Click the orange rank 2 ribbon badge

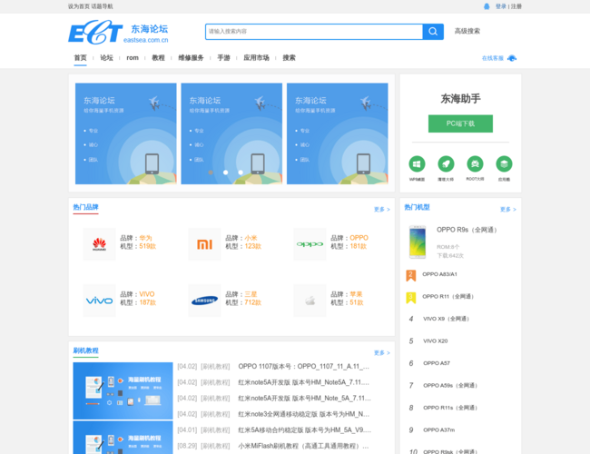[411, 275]
